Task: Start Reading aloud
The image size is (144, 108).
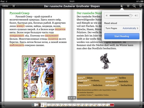Action: click(122, 36)
